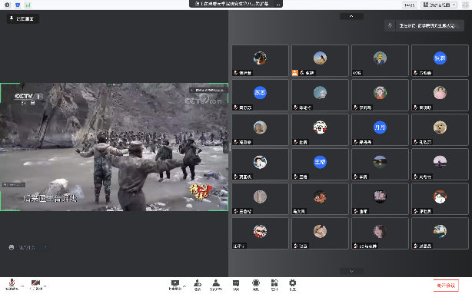Viewport: 472px width, 294px height.
Task: Click the red leave meeting button
Action: (x=446, y=286)
